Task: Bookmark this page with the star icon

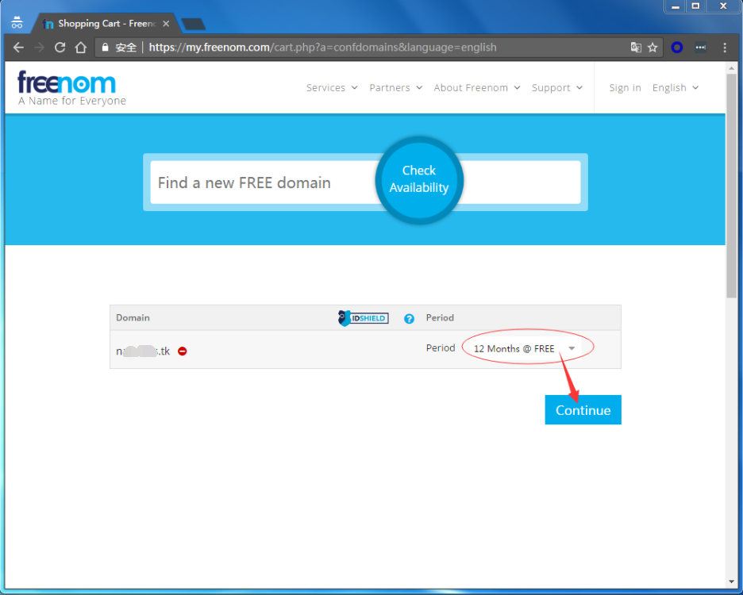Action: [x=653, y=48]
